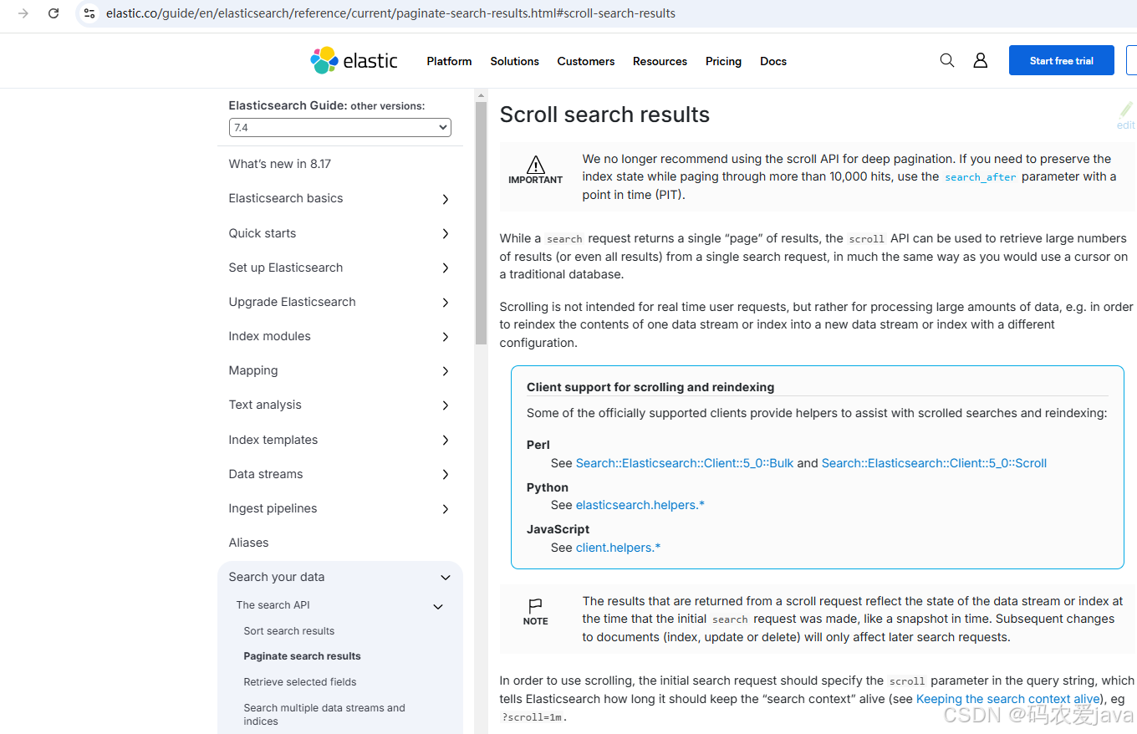
Task: Open Index templates section
Action: click(273, 440)
